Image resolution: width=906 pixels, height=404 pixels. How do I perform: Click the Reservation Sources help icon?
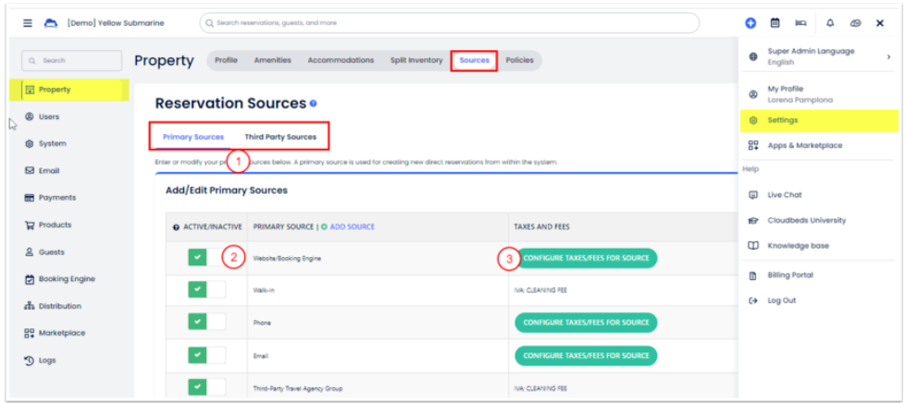pos(314,104)
